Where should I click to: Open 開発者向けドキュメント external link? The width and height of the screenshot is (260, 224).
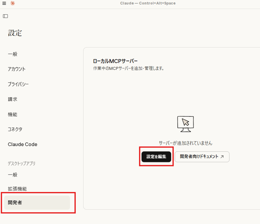[202, 157]
